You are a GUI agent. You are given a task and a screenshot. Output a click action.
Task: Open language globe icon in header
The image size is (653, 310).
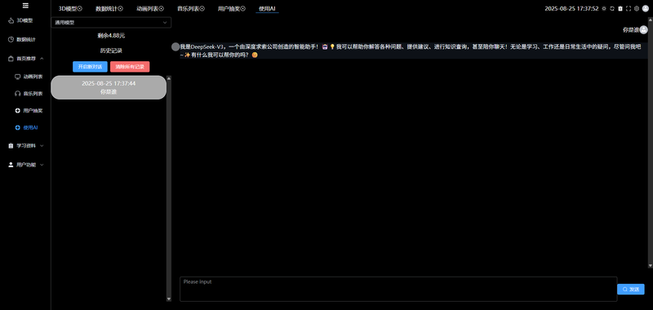[637, 8]
